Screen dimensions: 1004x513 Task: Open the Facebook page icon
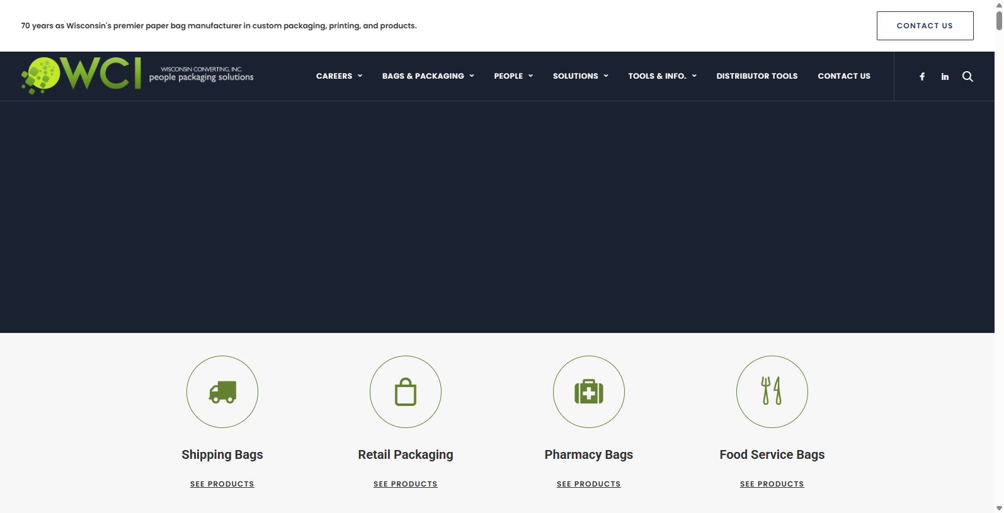click(x=922, y=76)
